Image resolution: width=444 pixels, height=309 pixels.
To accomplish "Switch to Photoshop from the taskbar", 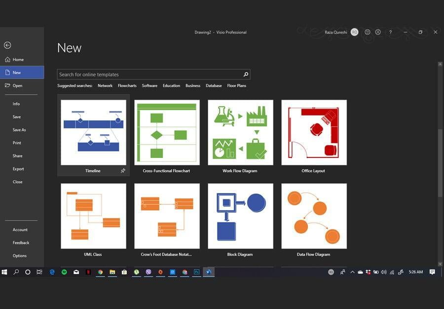I will point(196,272).
